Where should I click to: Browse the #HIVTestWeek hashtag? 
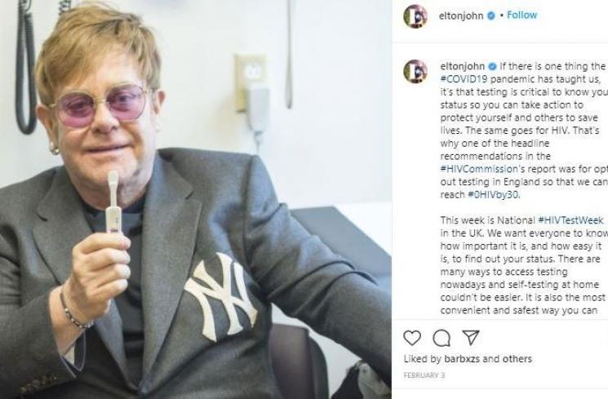(x=569, y=220)
